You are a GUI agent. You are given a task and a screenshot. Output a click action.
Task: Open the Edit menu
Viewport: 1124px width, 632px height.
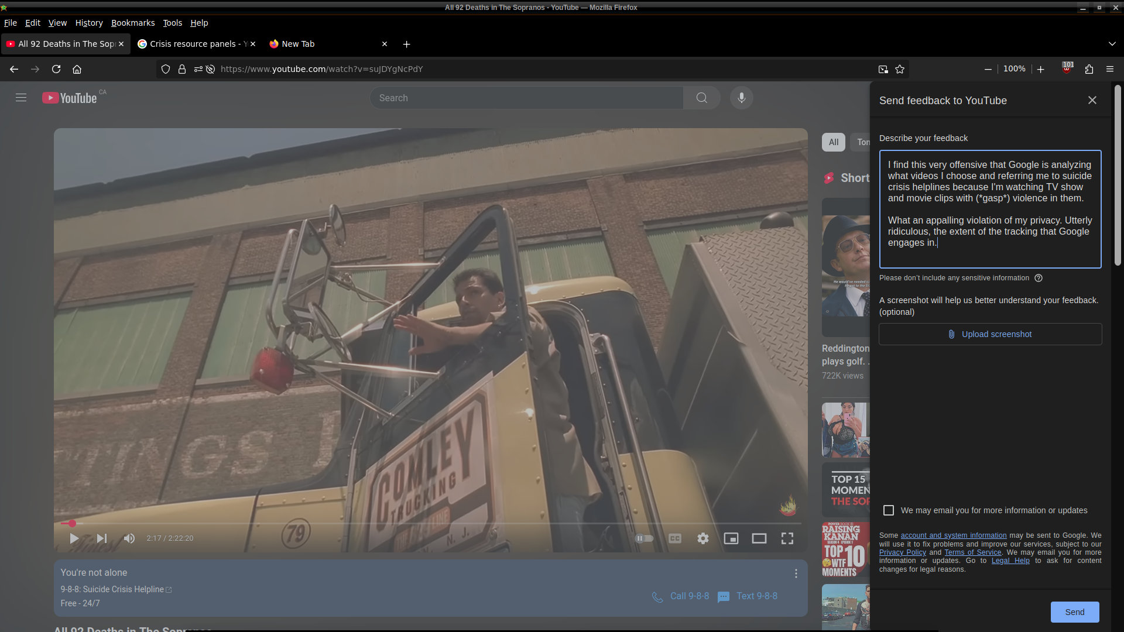(x=33, y=23)
